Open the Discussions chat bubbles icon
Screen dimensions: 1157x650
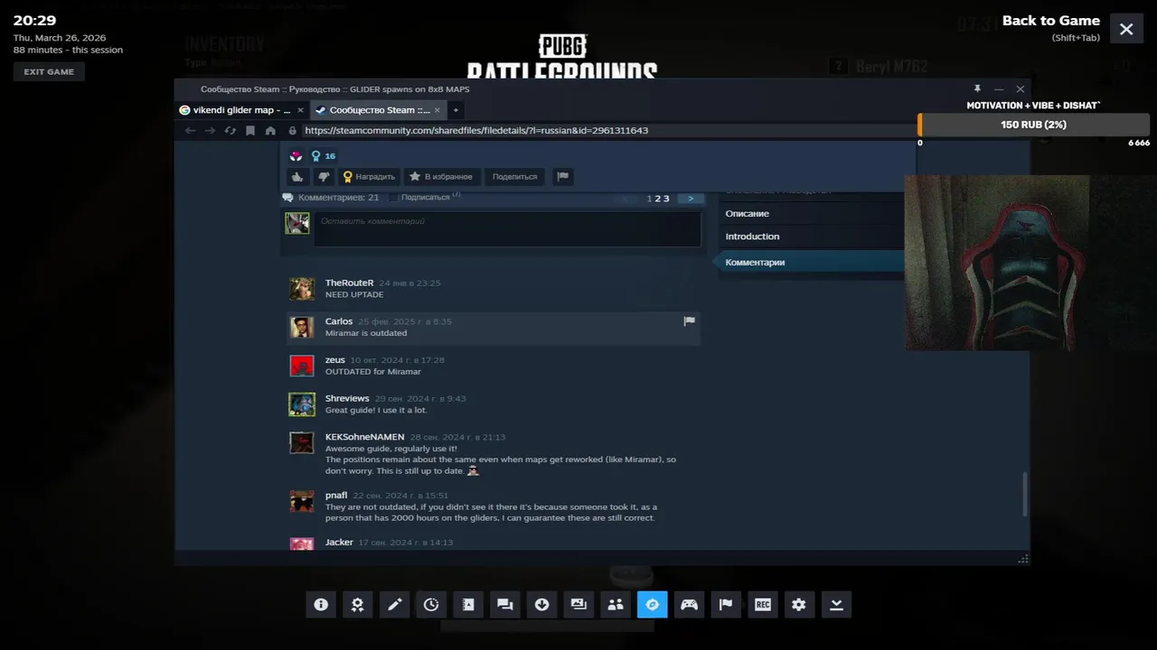coord(505,605)
